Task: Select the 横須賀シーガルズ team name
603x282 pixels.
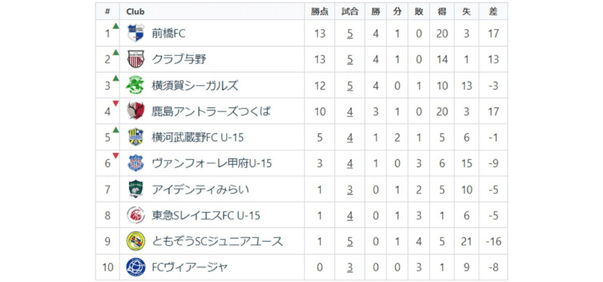Action: coord(195,85)
